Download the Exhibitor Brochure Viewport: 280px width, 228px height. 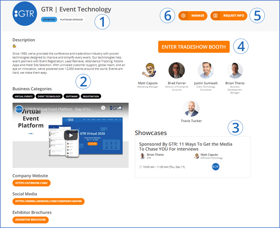click(x=31, y=220)
